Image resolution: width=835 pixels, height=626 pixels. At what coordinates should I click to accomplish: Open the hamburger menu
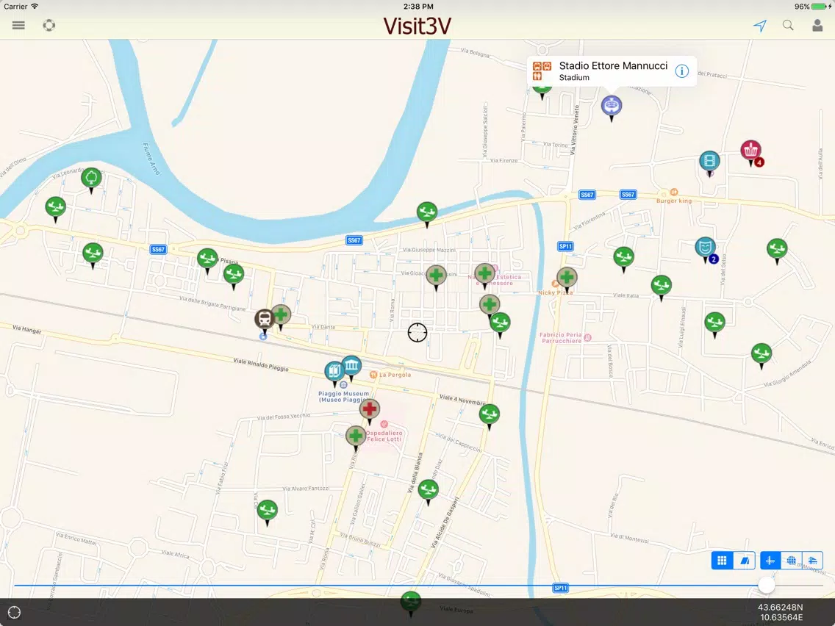point(18,25)
